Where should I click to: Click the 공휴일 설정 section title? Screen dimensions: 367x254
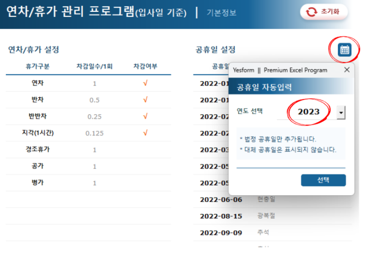point(215,50)
